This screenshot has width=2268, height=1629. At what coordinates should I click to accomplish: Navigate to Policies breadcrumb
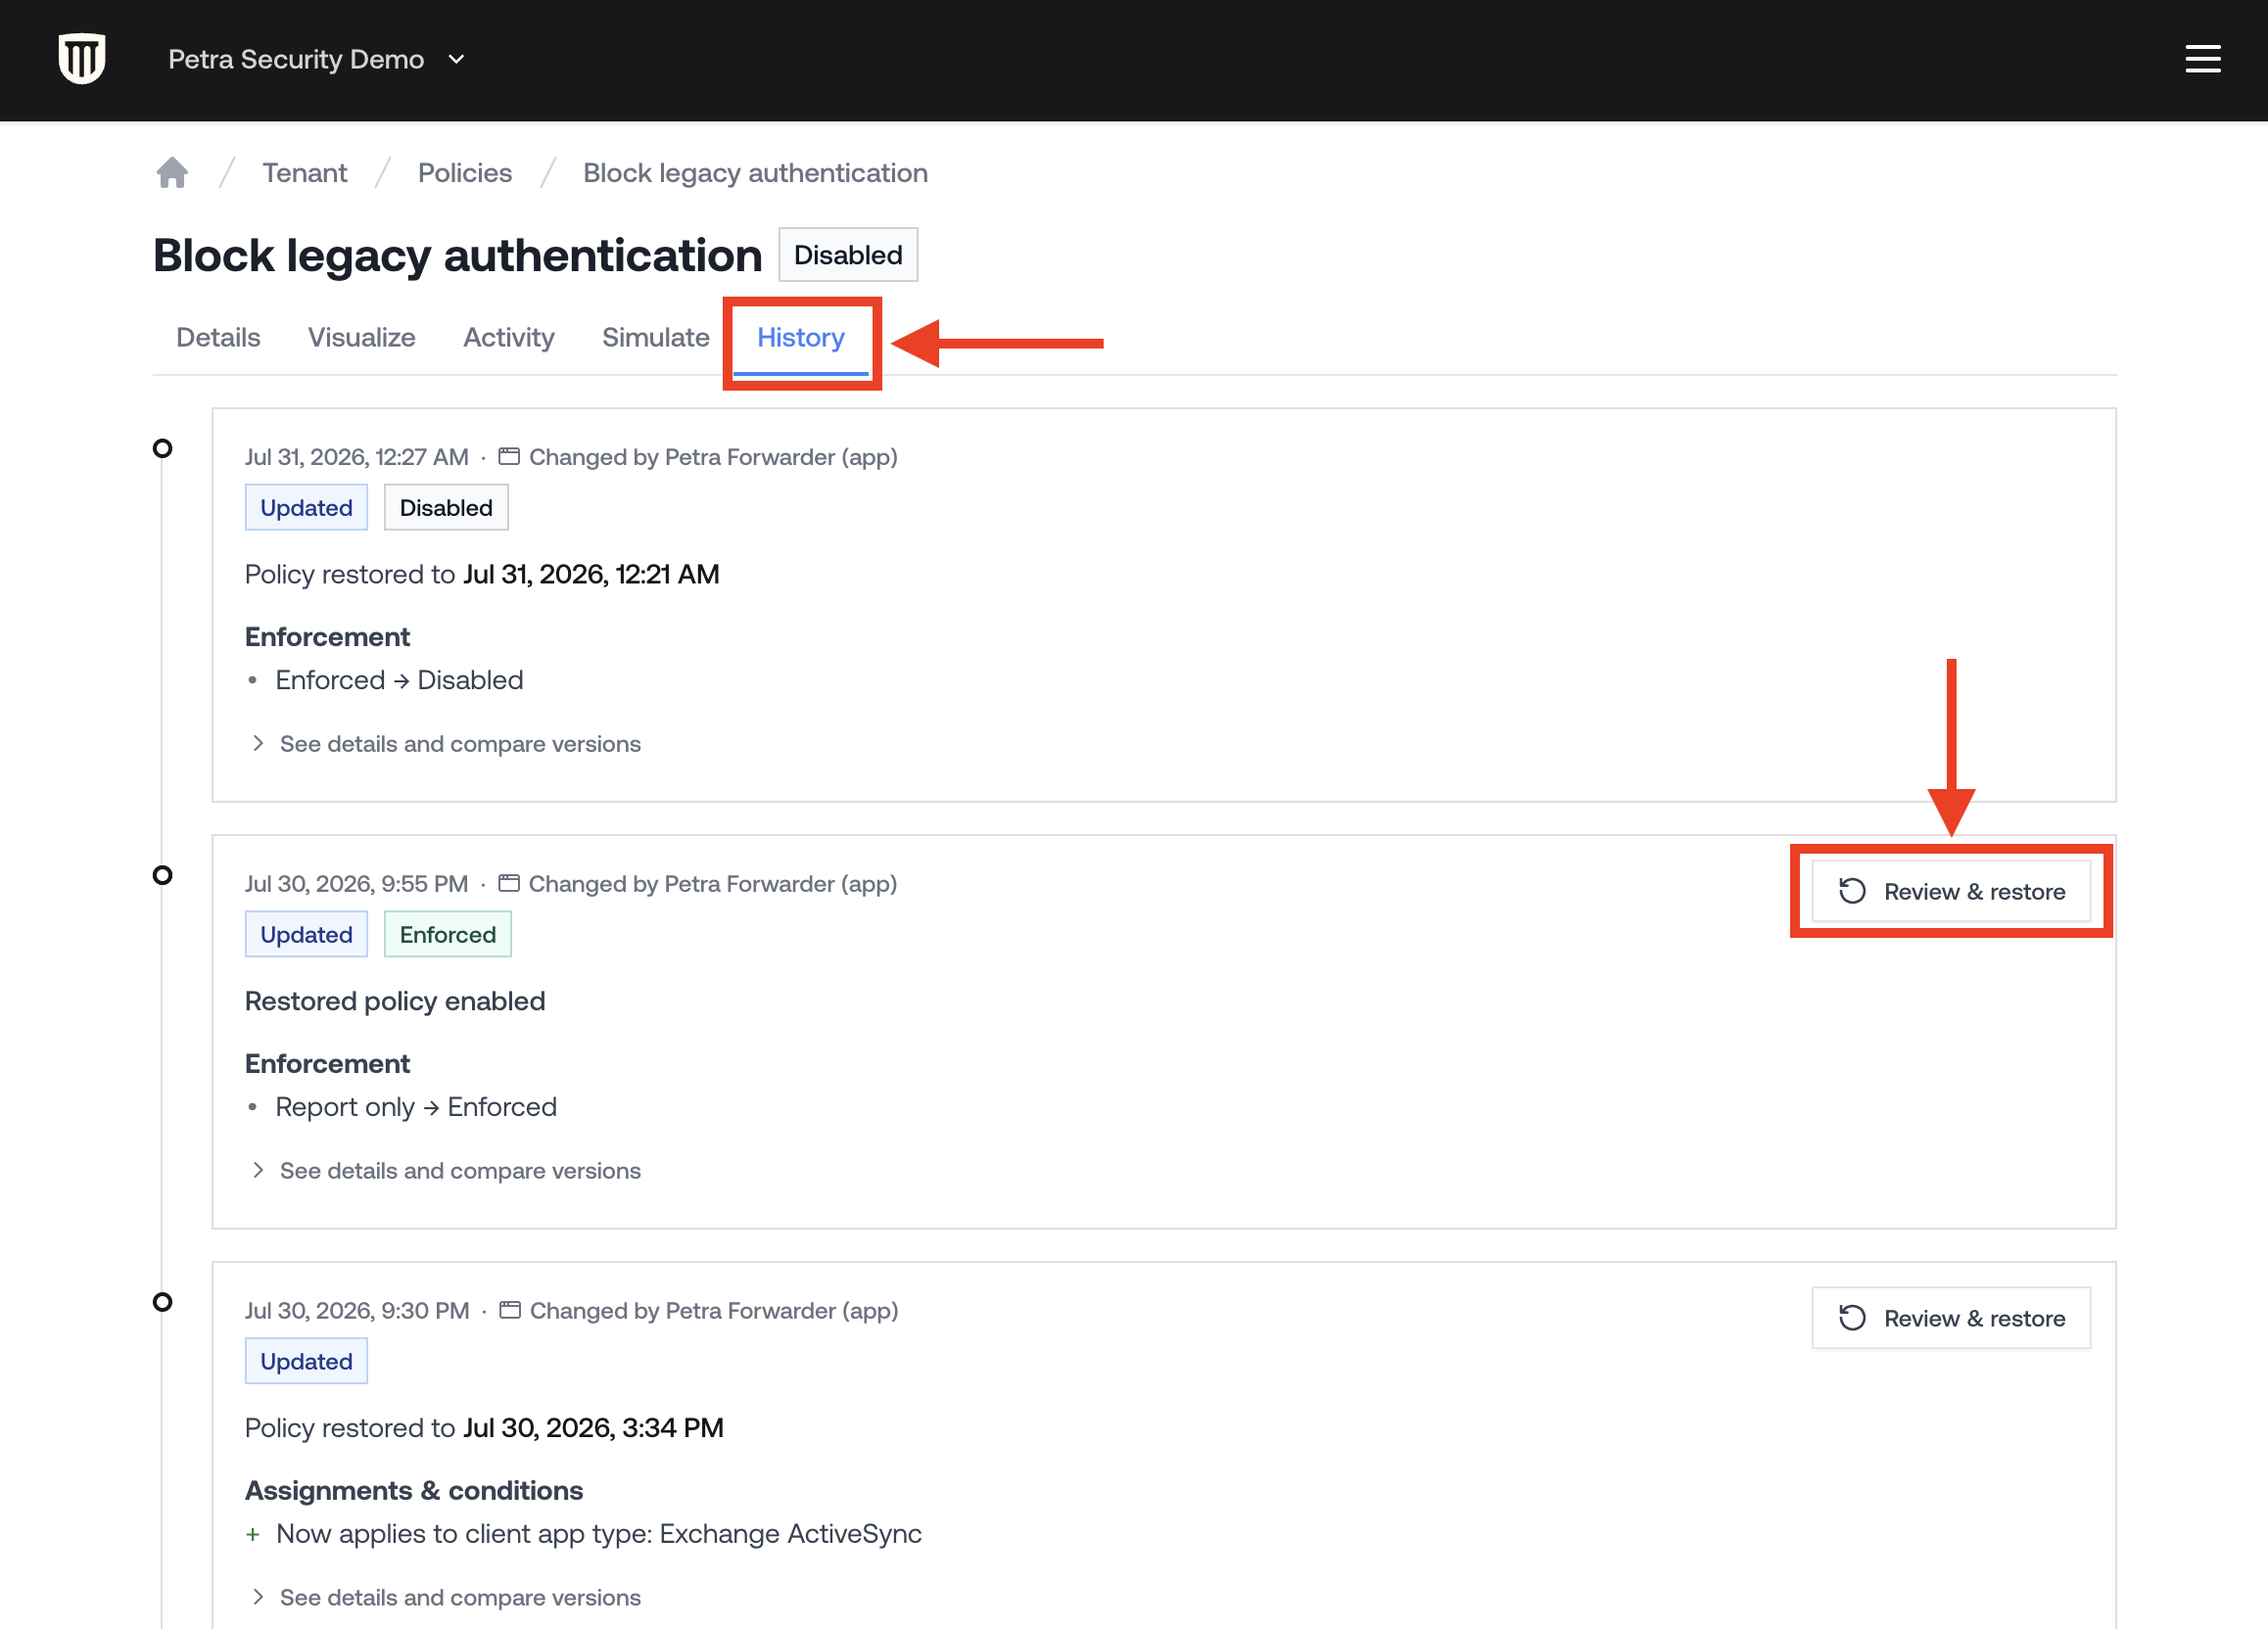[x=464, y=173]
